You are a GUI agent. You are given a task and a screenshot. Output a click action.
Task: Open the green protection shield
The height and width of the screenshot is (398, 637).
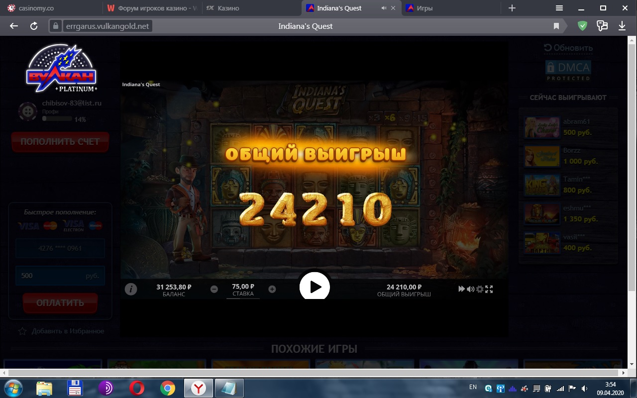tap(582, 26)
